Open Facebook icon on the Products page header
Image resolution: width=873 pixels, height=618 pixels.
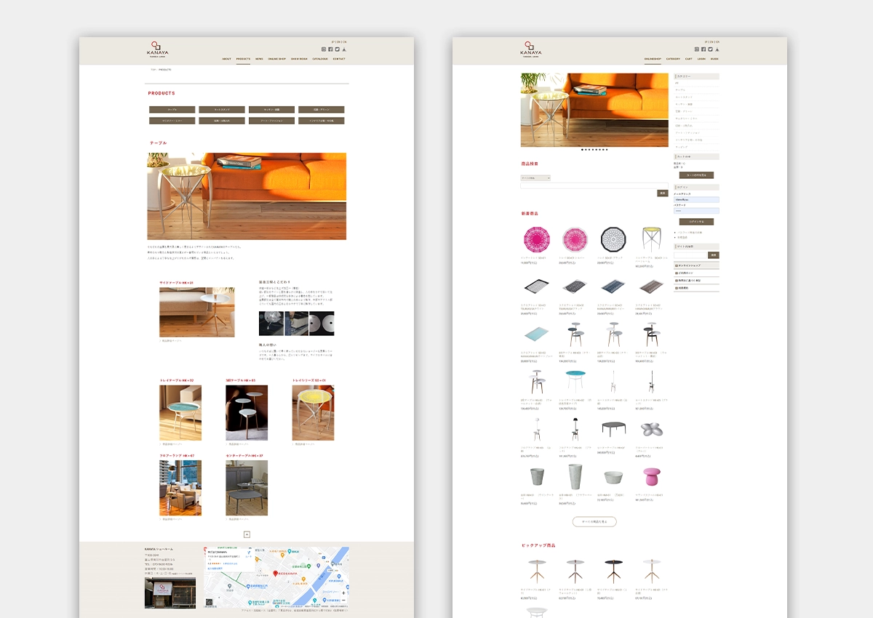point(330,49)
